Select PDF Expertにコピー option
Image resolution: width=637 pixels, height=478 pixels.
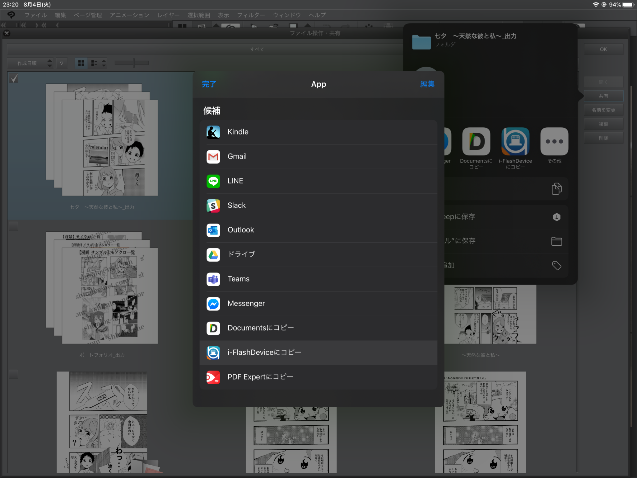pyautogui.click(x=318, y=377)
